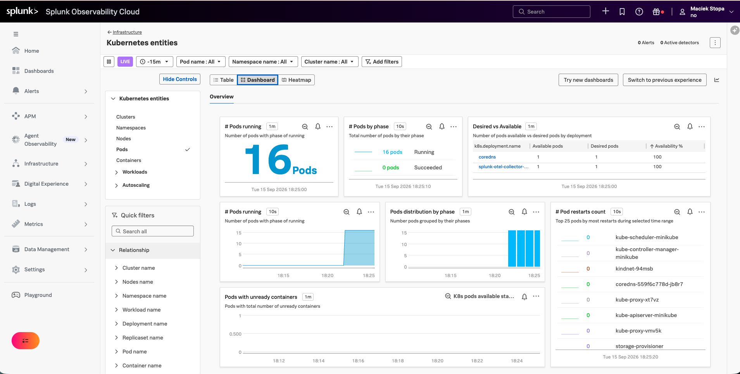Open the help question mark icon

[x=639, y=12]
